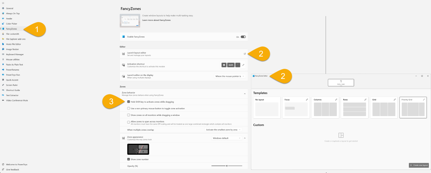Check Show zones on all monitors
This screenshot has height=173, width=431.
pos(128,115)
